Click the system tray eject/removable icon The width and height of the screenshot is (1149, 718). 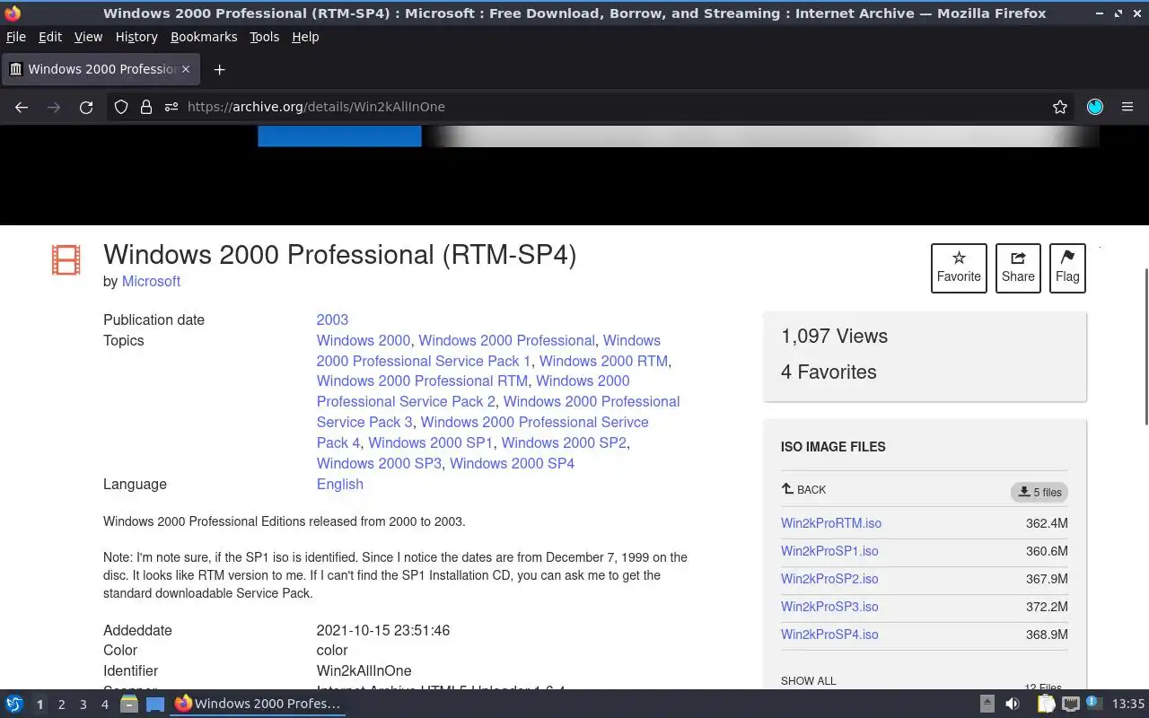[x=987, y=704]
